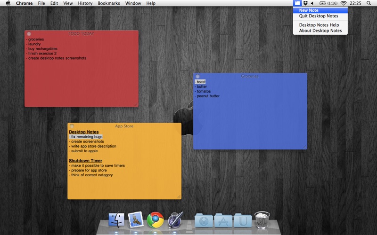Click the volume speaker icon
The image size is (377, 235).
point(312,3)
